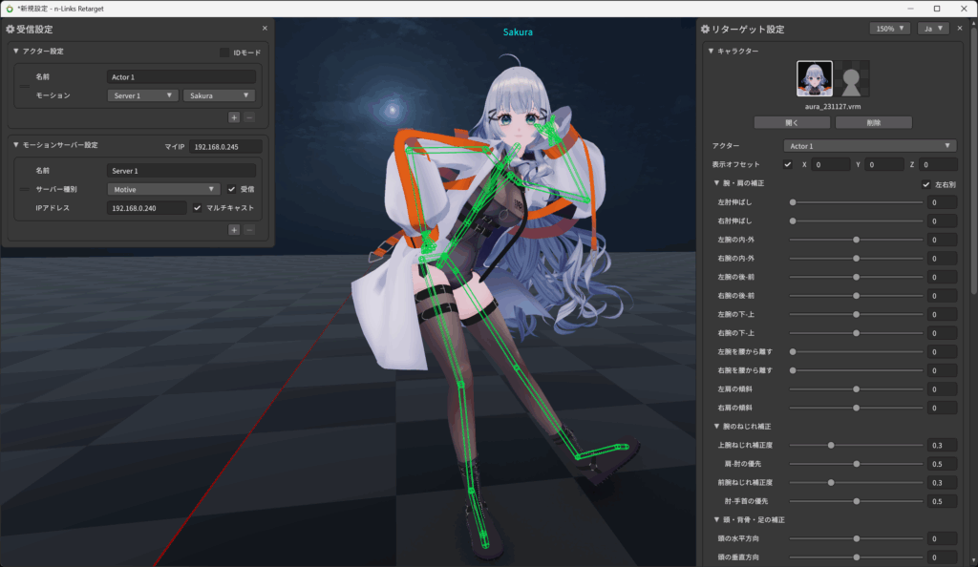This screenshot has width=978, height=567.
Task: Click the drag handle beside Actor 1 row
Action: click(x=25, y=86)
